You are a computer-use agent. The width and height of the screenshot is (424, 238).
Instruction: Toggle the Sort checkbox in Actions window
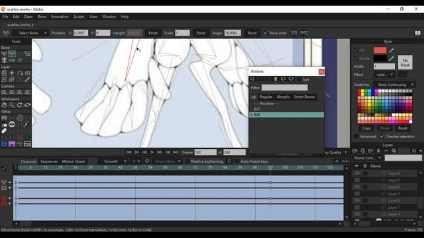tap(299, 79)
